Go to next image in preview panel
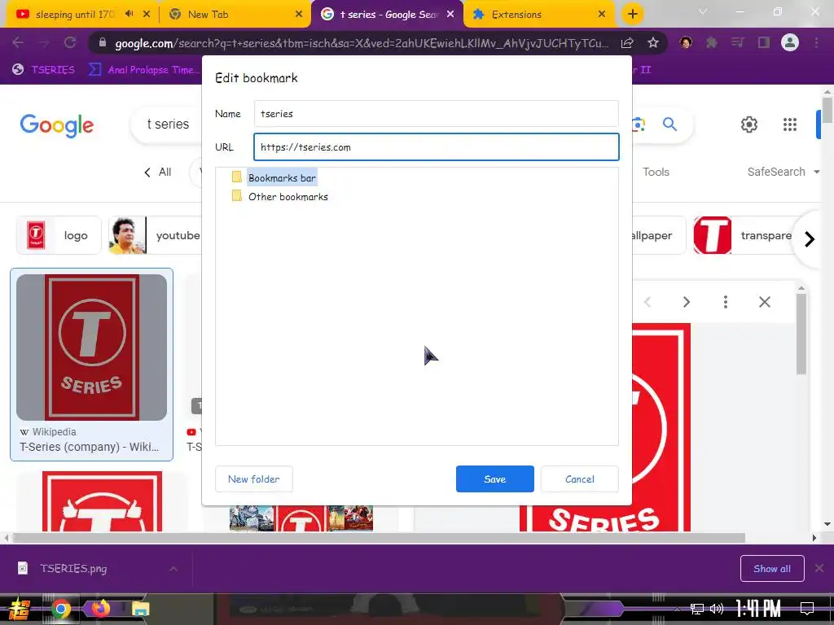The height and width of the screenshot is (625, 834). click(x=686, y=302)
